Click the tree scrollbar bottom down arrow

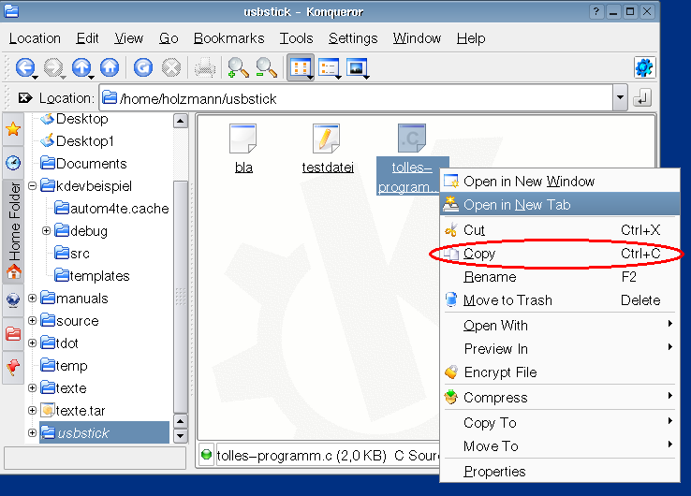181,436
